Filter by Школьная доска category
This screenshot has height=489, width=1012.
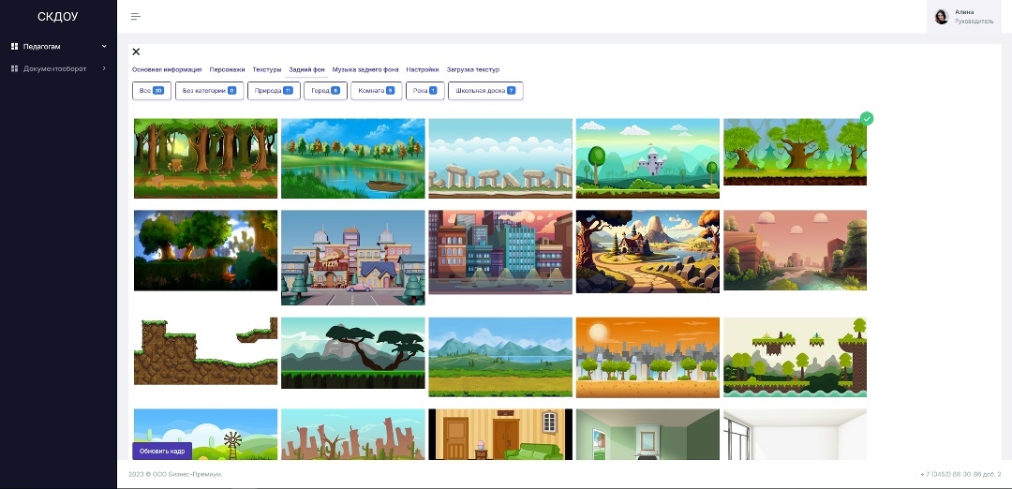click(485, 91)
